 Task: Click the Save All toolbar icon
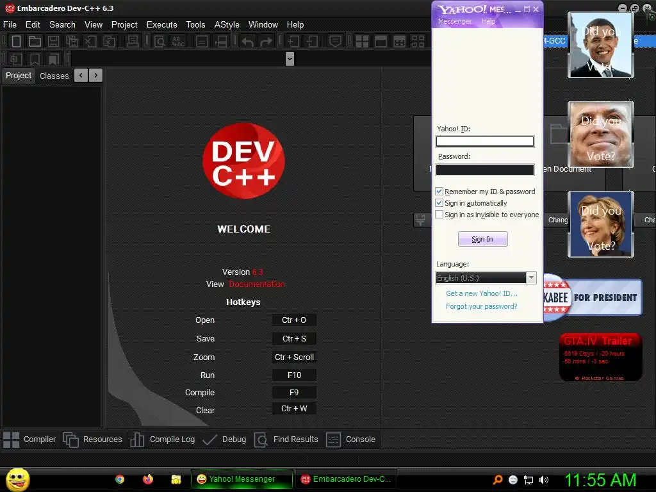[x=72, y=42]
